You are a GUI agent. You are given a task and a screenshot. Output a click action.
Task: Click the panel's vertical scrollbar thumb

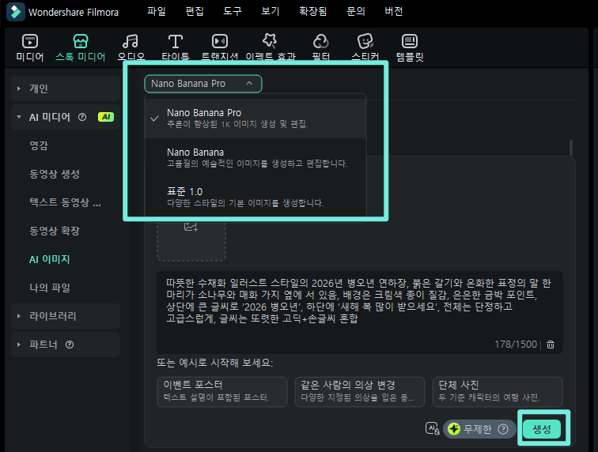coord(571,147)
